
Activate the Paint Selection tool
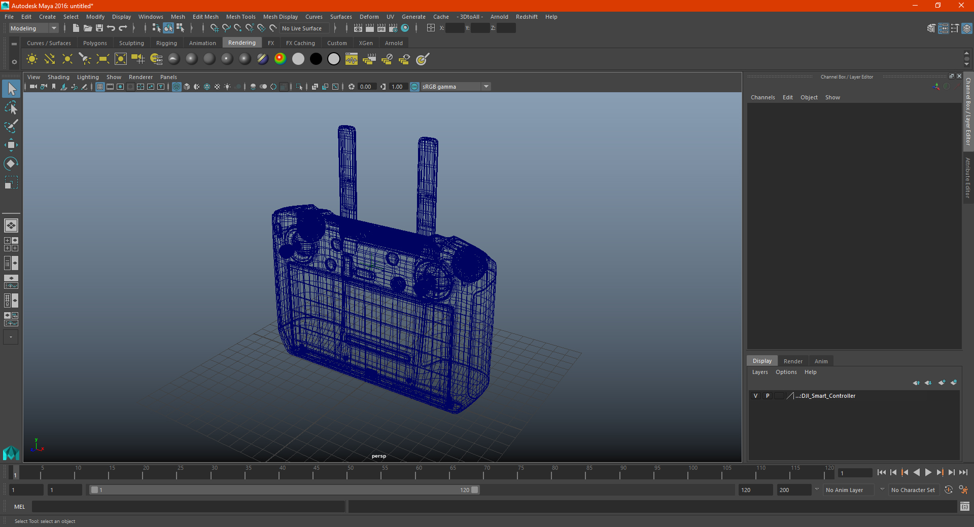pyautogui.click(x=11, y=126)
